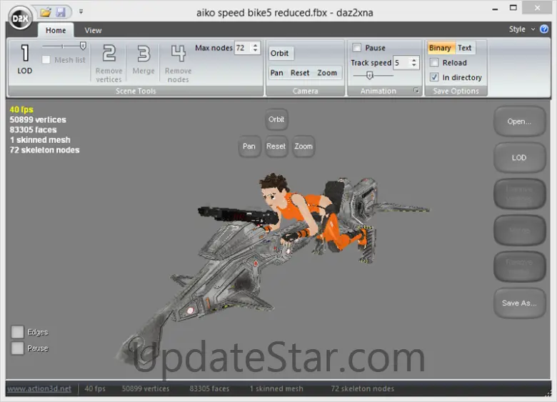Select Binary save format
This screenshot has height=402, width=557.
440,48
